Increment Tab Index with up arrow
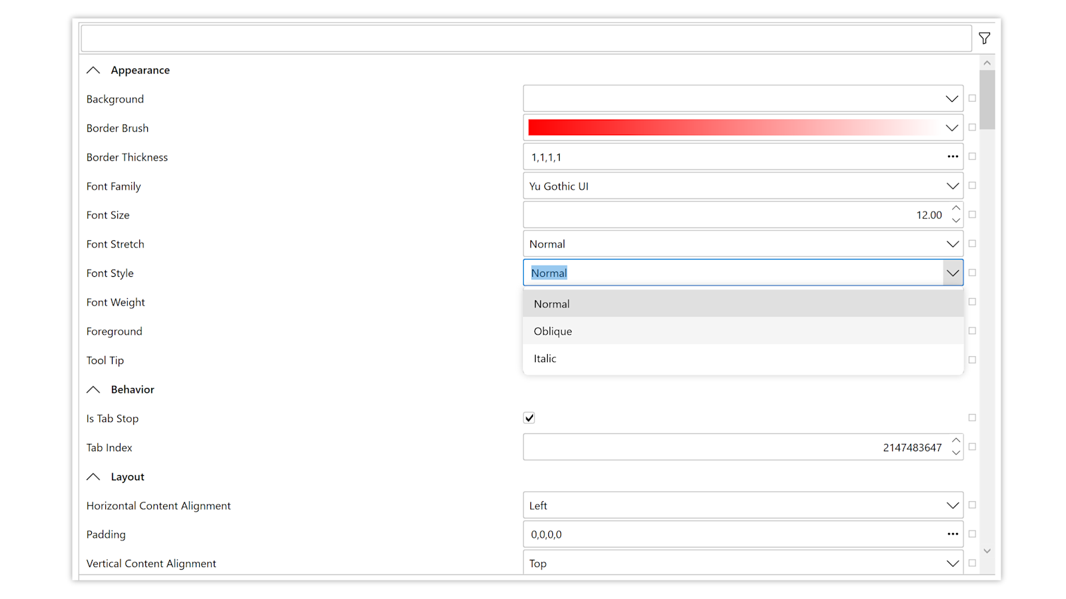Image resolution: width=1066 pixels, height=599 pixels. (x=956, y=441)
